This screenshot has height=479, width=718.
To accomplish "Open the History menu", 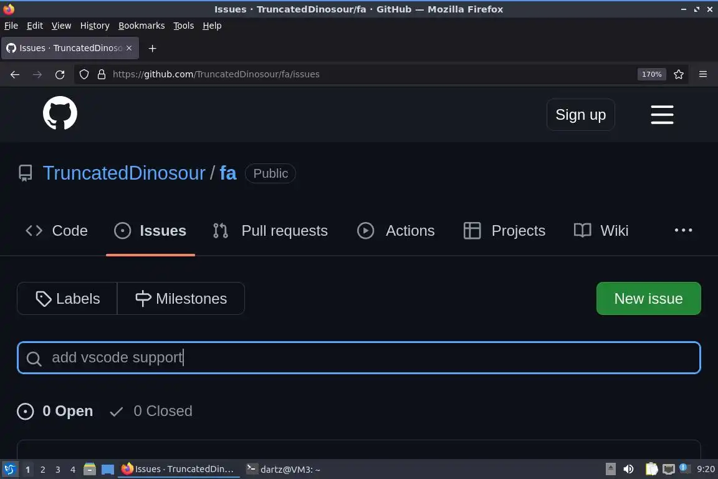I will tap(95, 26).
